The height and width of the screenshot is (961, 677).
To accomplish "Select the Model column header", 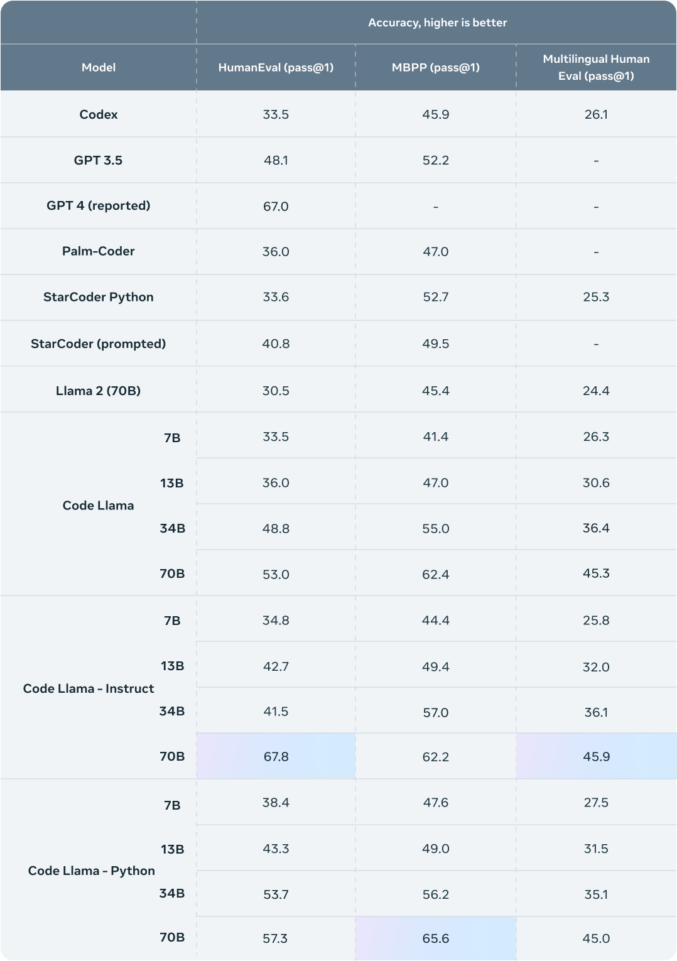I will (99, 67).
